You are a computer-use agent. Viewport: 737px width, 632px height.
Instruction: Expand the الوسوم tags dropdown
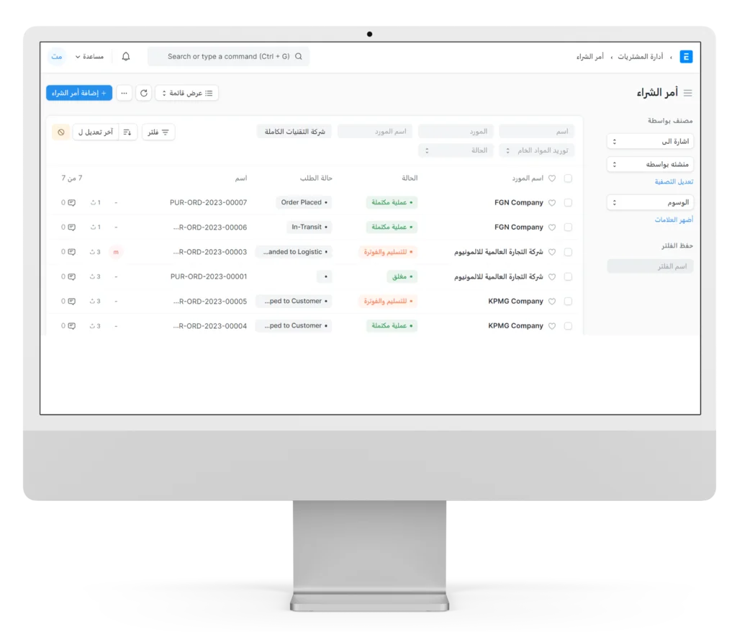650,202
